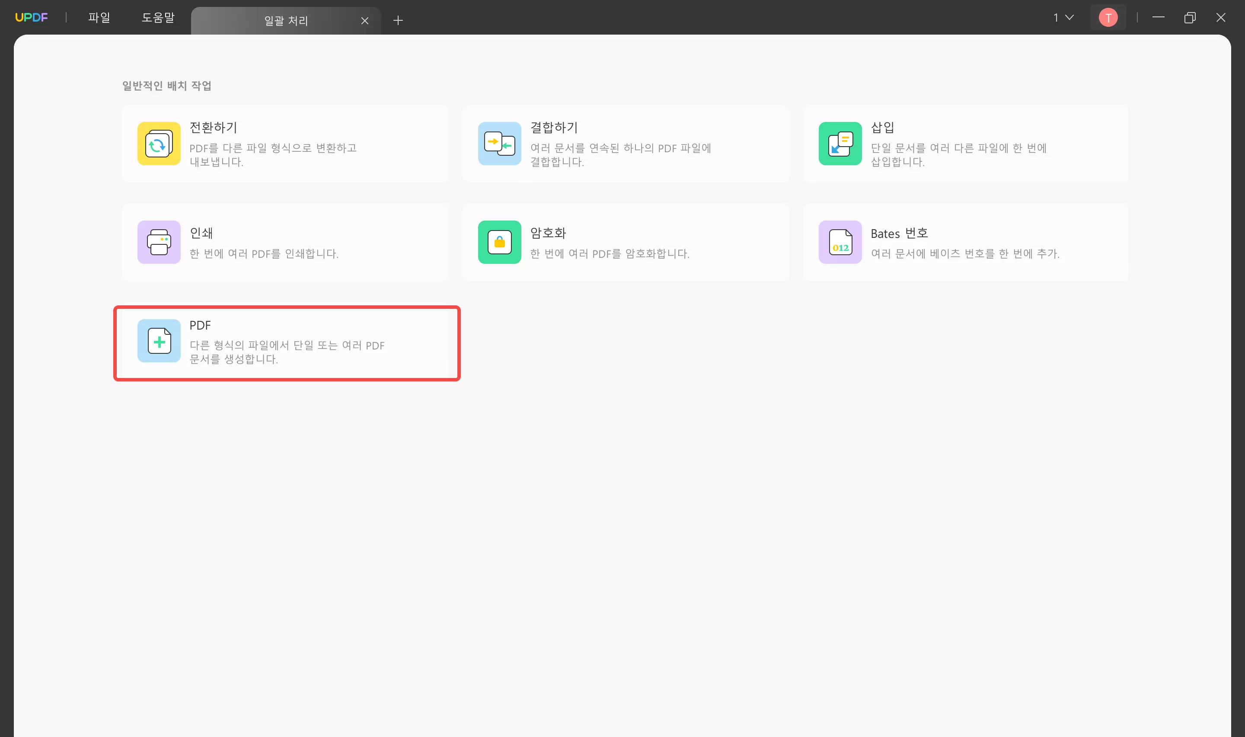
Task: Open the user avatar T profile
Action: [1108, 18]
